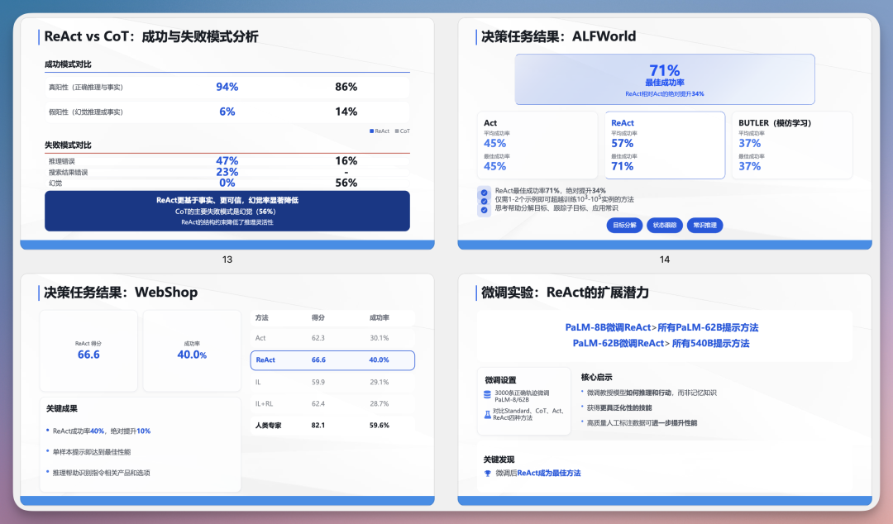Click the trophy icon beside 微调后ReAct成为最佳方法

click(x=488, y=474)
